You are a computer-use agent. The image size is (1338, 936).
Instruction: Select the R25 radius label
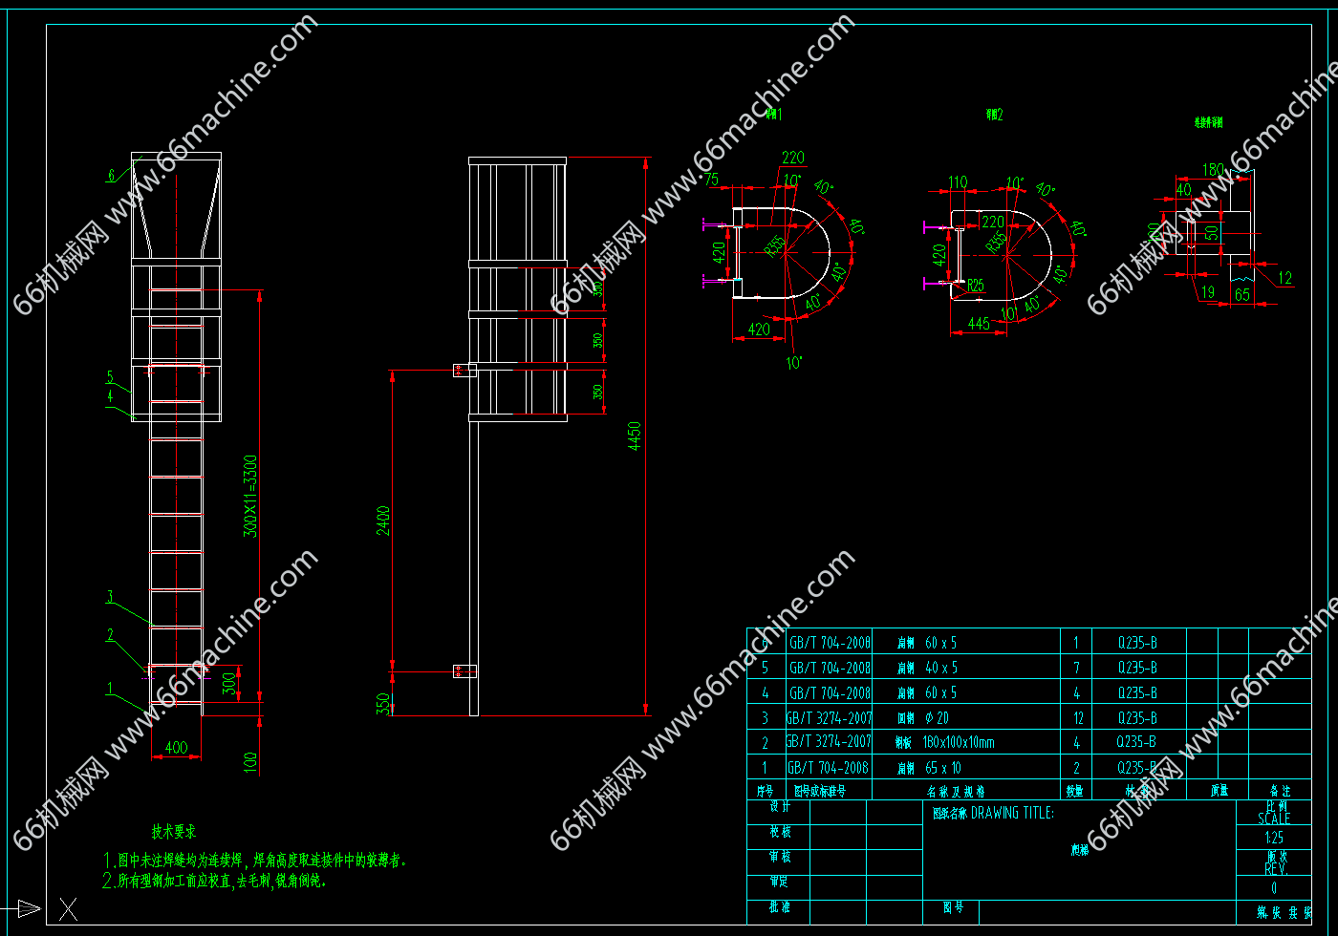point(976,285)
